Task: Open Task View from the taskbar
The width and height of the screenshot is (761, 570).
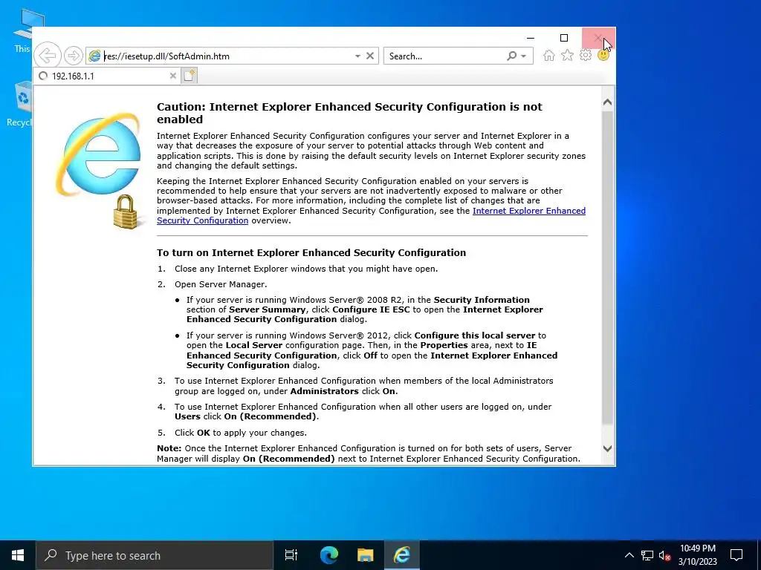Action: pyautogui.click(x=291, y=555)
